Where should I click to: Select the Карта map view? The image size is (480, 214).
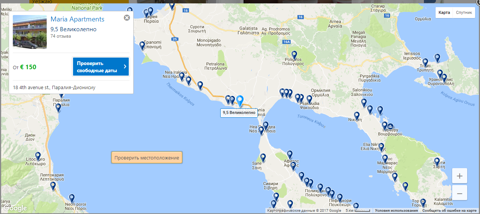(x=444, y=12)
